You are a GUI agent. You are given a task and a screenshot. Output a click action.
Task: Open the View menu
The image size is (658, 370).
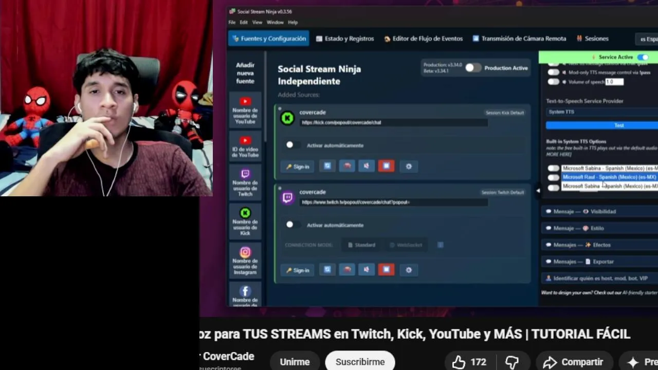tap(257, 23)
